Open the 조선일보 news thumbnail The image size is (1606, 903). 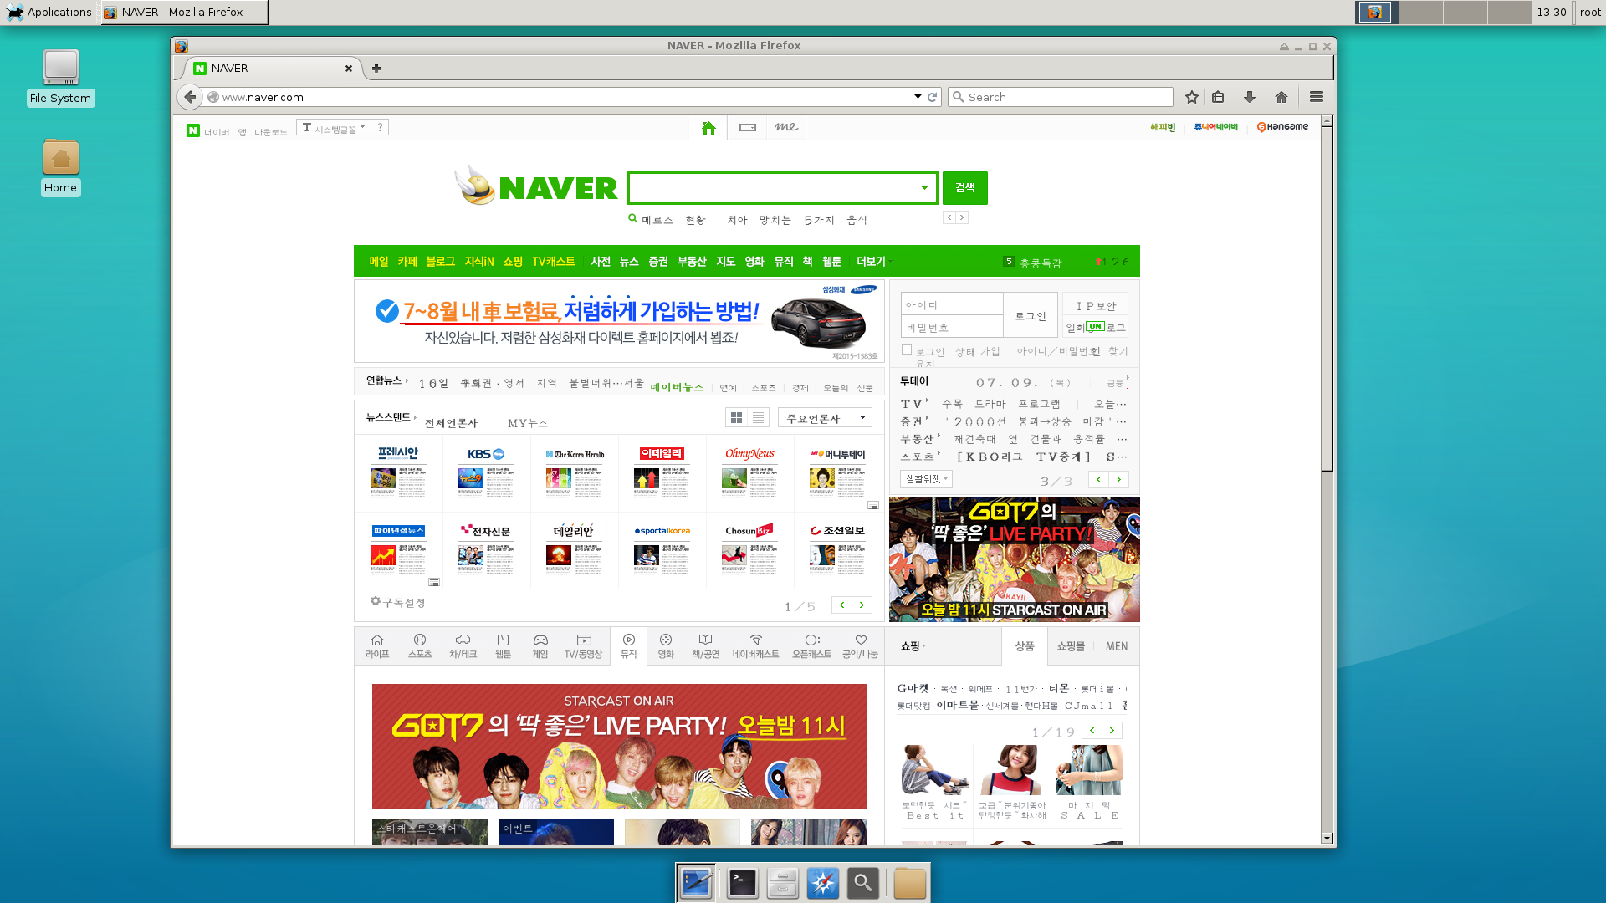pos(837,550)
